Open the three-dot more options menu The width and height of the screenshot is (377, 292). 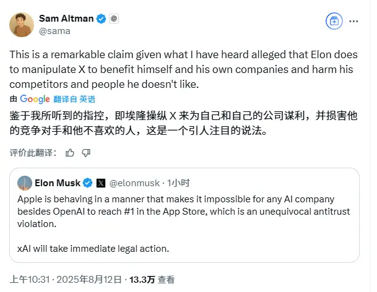353,20
